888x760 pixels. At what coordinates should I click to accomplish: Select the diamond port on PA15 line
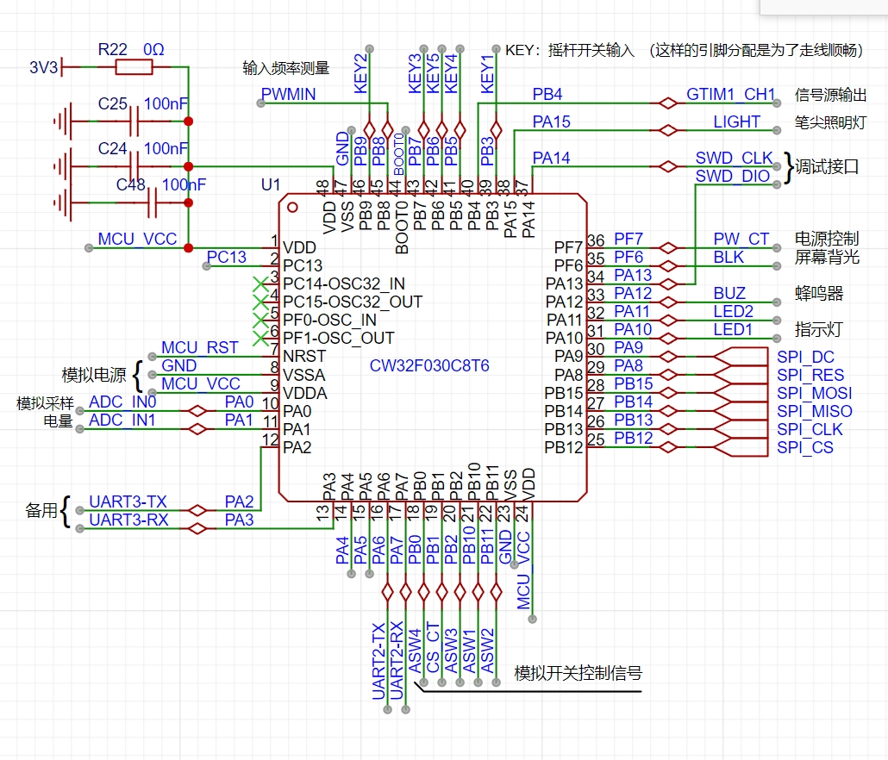pos(668,130)
